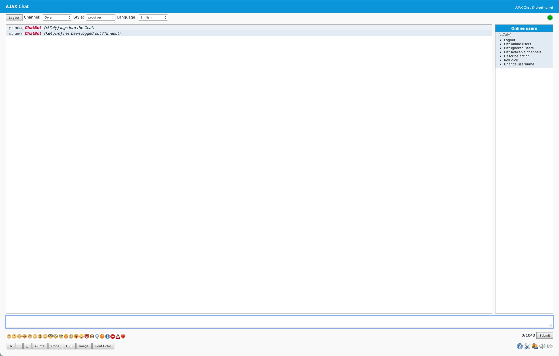Screen dimensions: 559x356
Task: Open the Channel dropdown showing Geral
Action: tap(57, 18)
